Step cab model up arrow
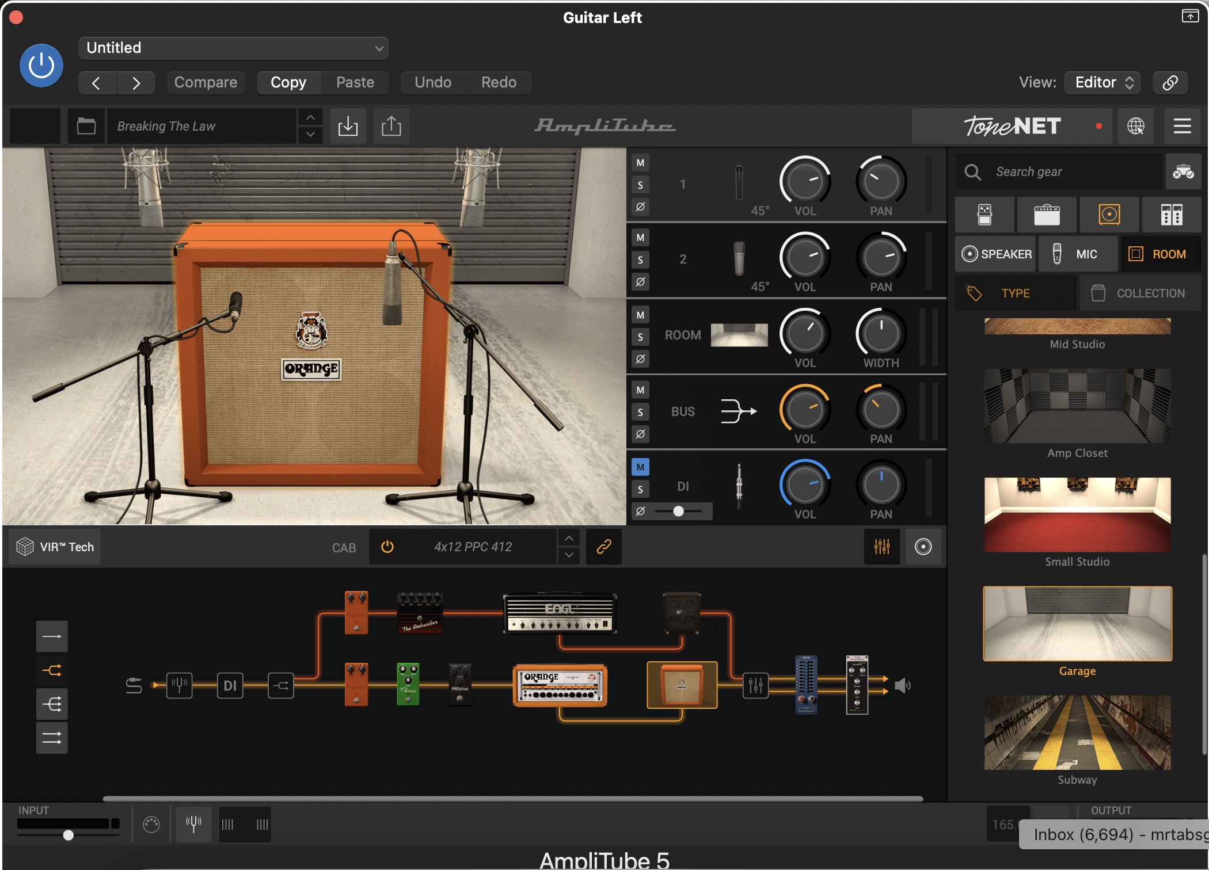The width and height of the screenshot is (1209, 870). pyautogui.click(x=569, y=539)
